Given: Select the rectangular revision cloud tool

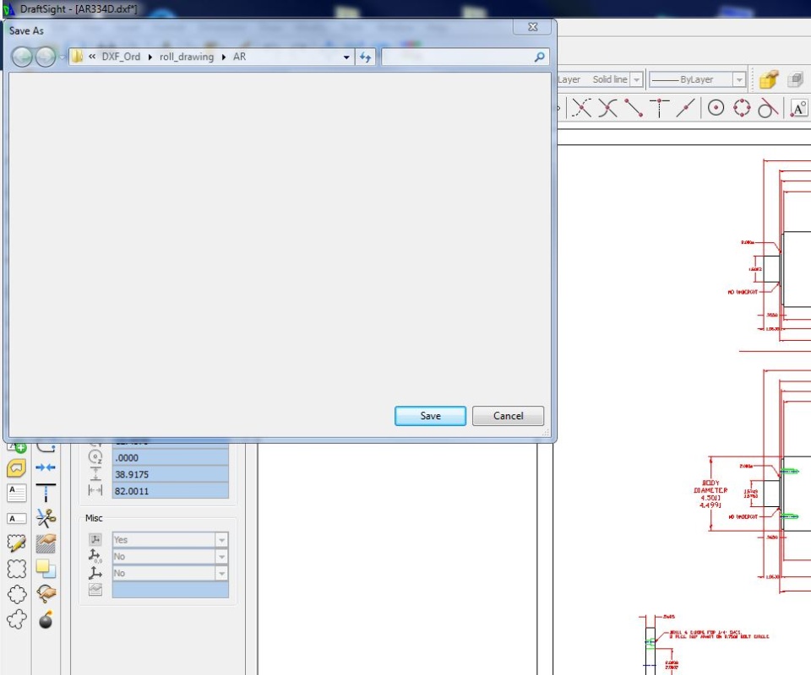Looking at the screenshot, I should pyautogui.click(x=17, y=569).
